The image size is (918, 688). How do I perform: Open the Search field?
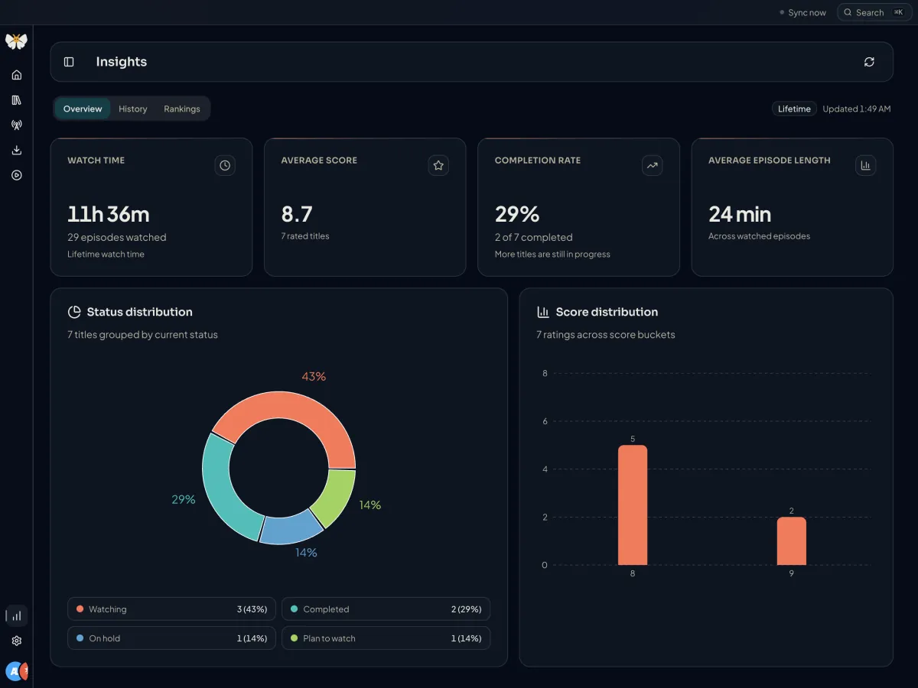coord(874,12)
